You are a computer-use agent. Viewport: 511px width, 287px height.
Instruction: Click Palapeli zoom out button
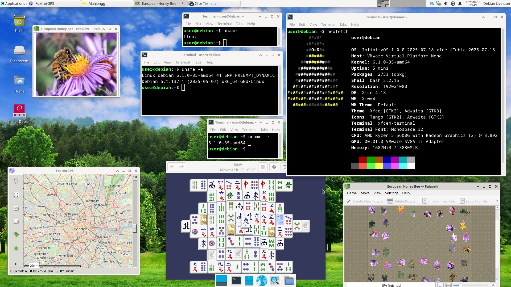click(448, 285)
